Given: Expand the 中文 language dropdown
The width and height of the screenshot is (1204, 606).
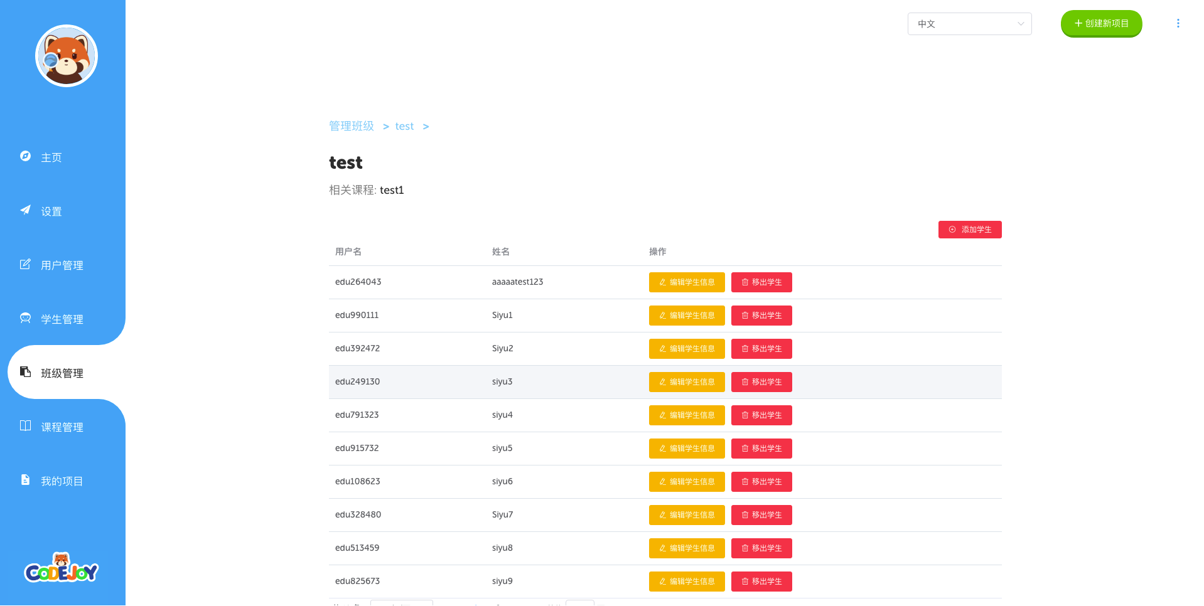Looking at the screenshot, I should click(x=969, y=24).
